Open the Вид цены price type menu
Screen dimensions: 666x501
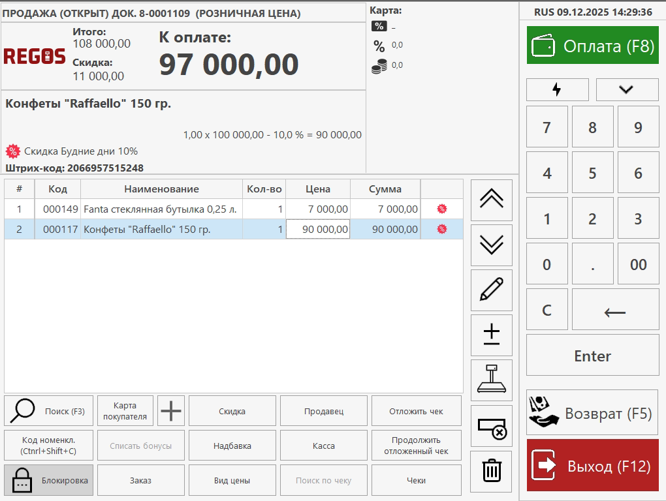tap(232, 481)
